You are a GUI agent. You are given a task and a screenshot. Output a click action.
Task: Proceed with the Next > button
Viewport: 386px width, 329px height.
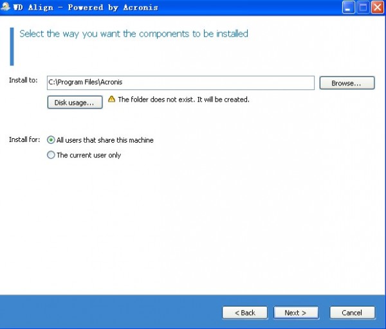(x=296, y=313)
